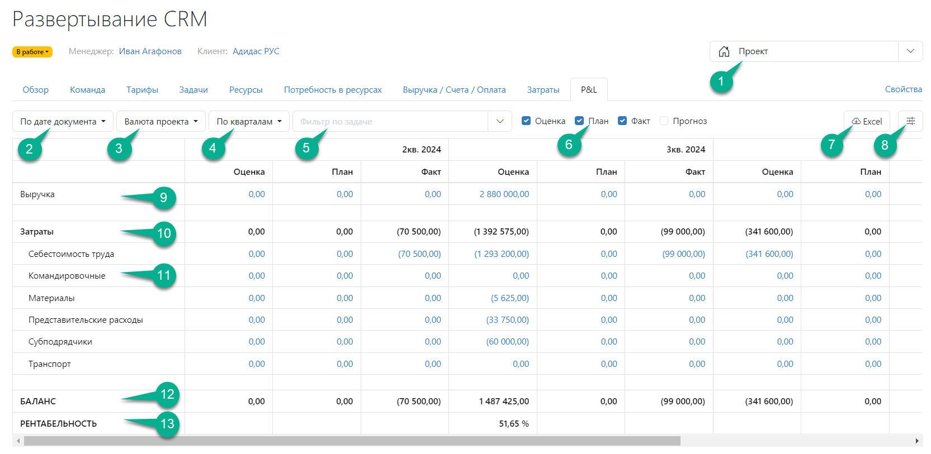Click the Субподрядчики row label
Viewport: 931px width, 454px height.
[x=60, y=342]
